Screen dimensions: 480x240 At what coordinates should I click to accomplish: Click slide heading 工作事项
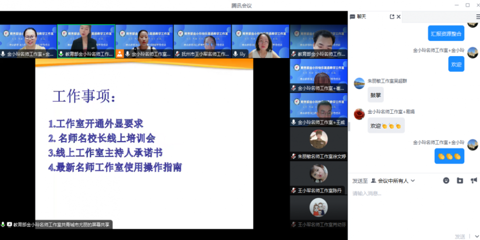(84, 97)
